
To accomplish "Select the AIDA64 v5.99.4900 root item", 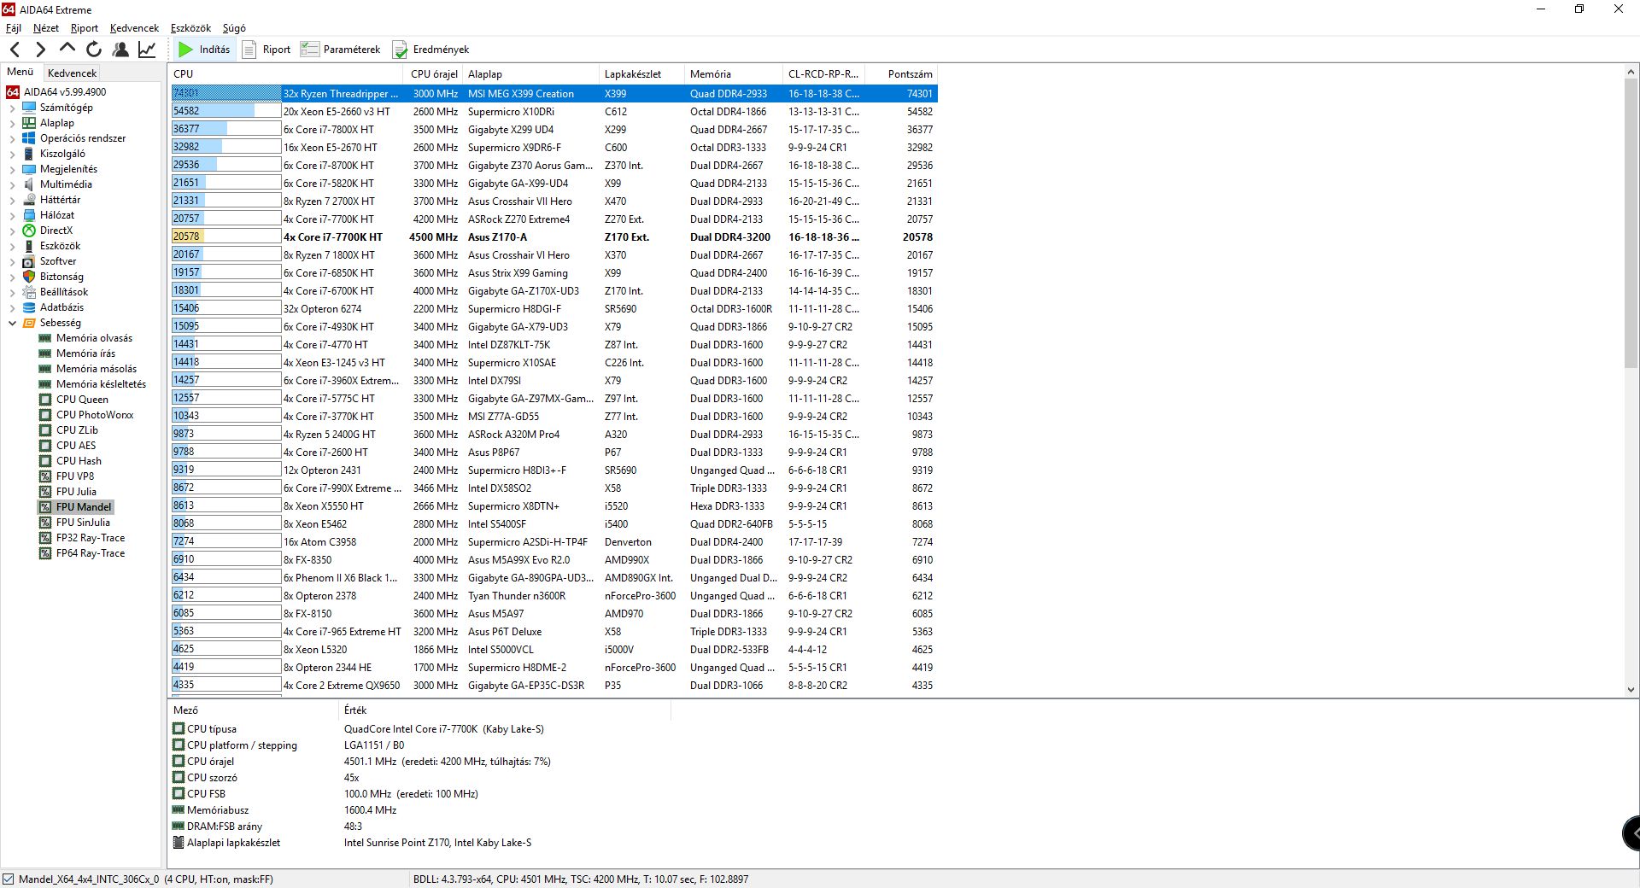I will click(56, 92).
